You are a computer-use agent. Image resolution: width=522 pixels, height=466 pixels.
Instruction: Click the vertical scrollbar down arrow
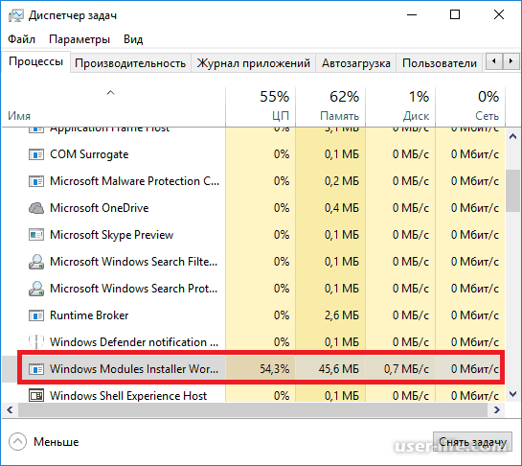click(512, 394)
